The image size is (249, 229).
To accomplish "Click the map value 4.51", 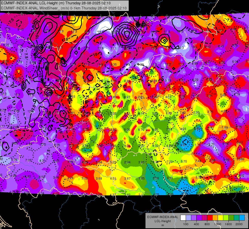I will point(113,178).
